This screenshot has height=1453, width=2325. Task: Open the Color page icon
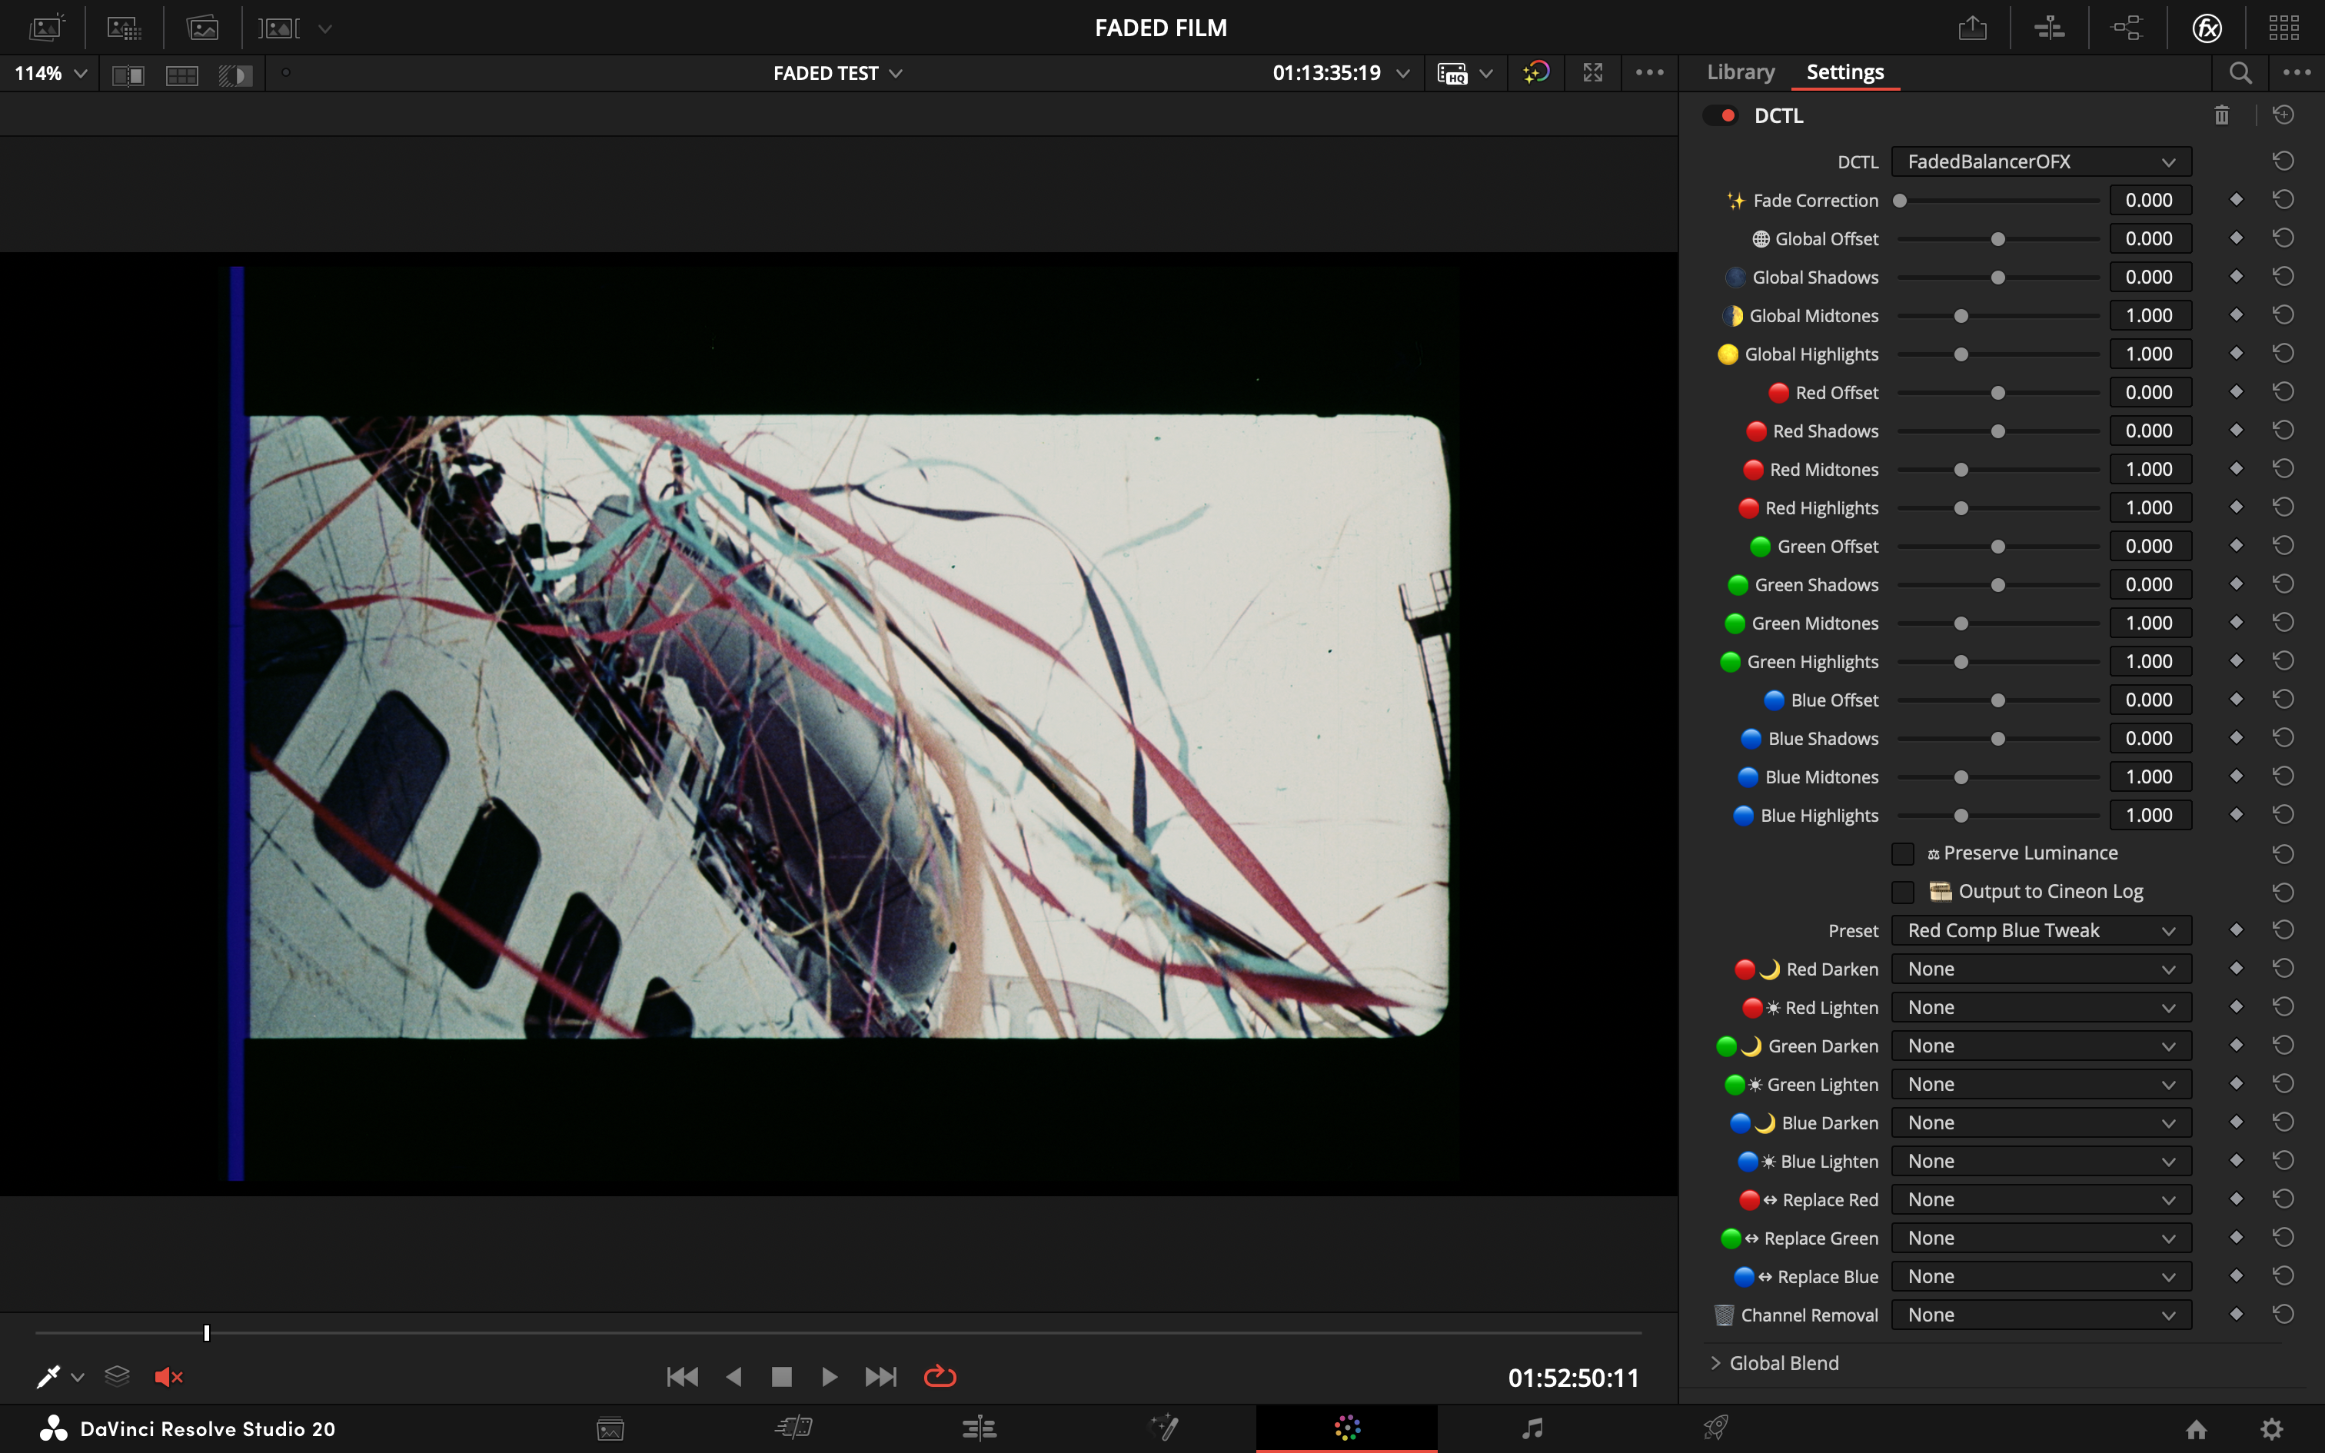[1347, 1428]
